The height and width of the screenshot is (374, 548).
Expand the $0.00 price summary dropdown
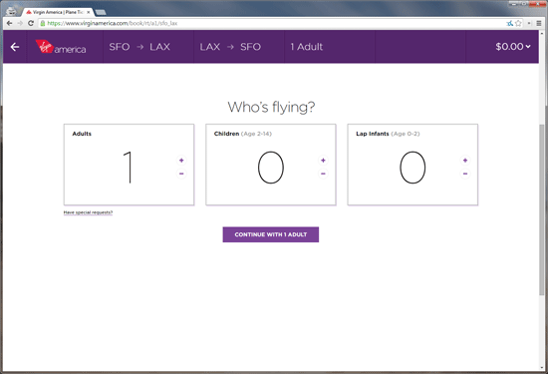click(513, 47)
